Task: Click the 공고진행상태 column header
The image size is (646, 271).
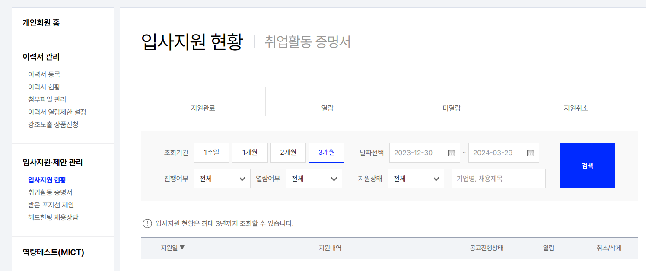Action: [487, 248]
